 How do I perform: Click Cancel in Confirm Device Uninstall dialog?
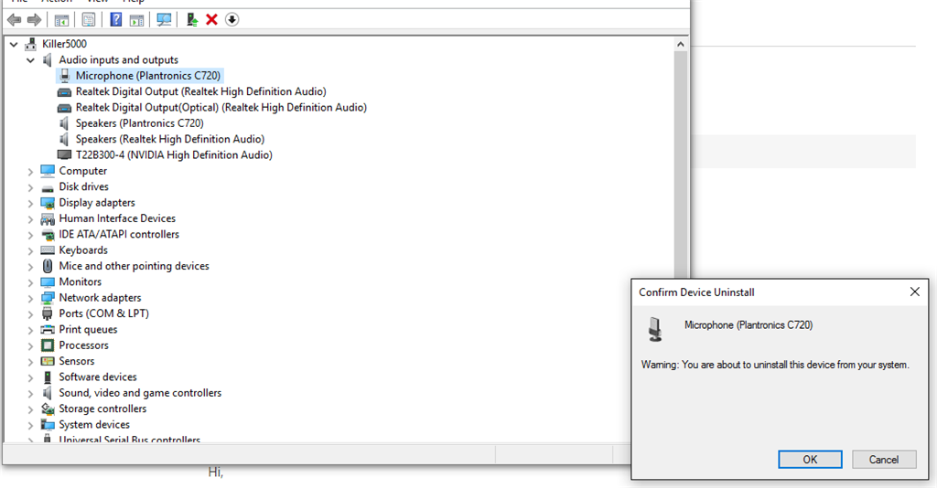884,460
